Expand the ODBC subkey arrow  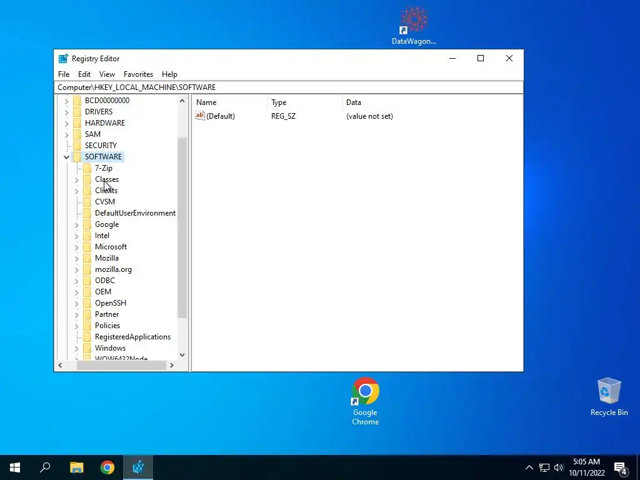[x=76, y=281]
